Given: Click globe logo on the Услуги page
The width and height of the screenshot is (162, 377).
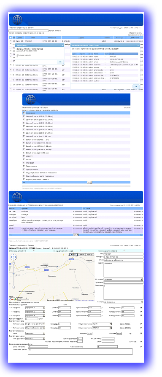Looking at the screenshot, I should coord(30,99).
